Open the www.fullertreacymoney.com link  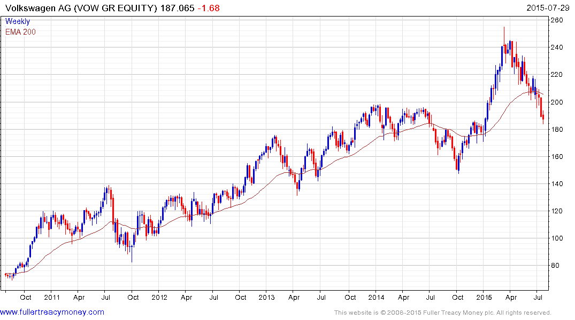[52, 313]
